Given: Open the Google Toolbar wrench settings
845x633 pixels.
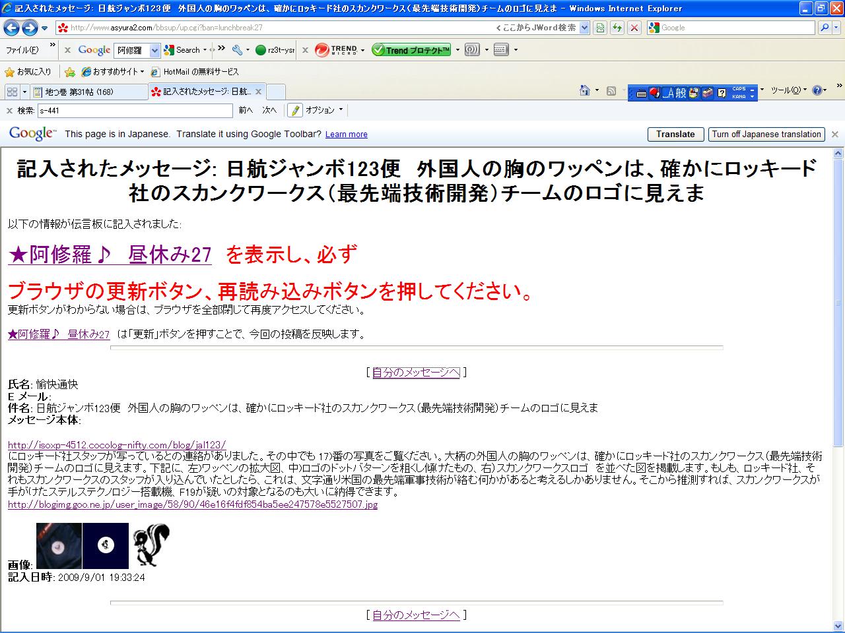Looking at the screenshot, I should [237, 50].
